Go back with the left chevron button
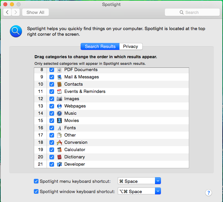Viewport: 223px width, 202px height. point(7,12)
